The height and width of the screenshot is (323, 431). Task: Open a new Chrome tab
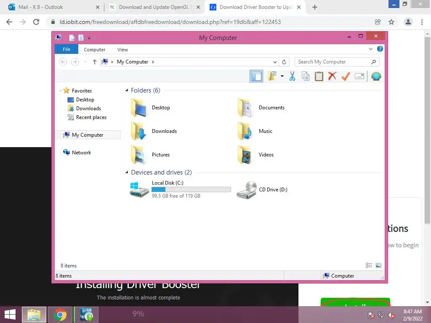pos(315,7)
